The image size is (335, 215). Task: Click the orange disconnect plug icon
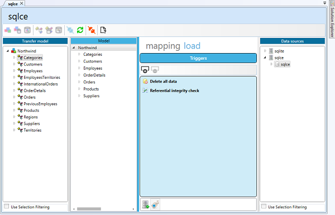[92, 30]
